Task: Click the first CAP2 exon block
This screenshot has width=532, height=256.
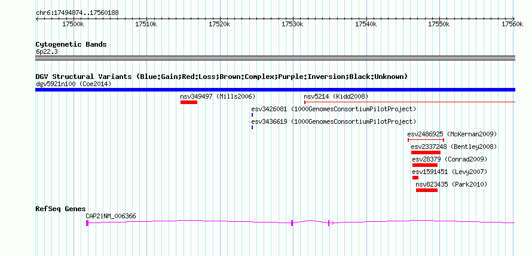Action: pos(87,223)
